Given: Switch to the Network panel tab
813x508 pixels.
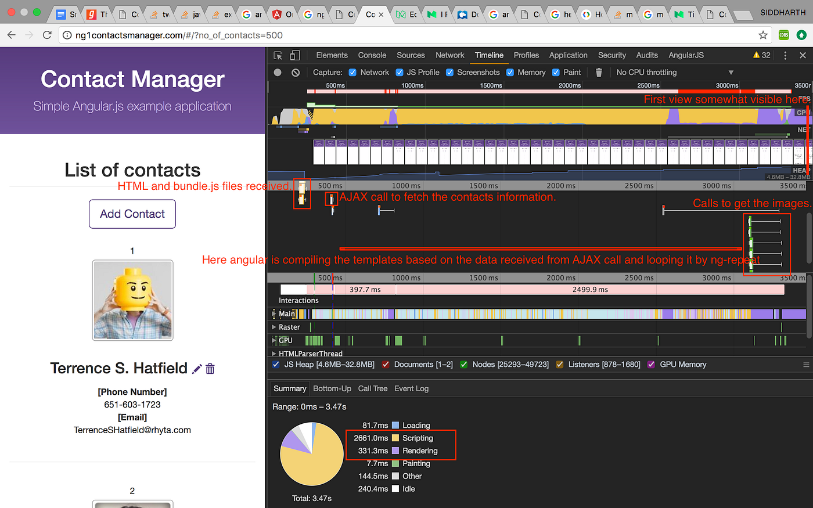Looking at the screenshot, I should [449, 55].
